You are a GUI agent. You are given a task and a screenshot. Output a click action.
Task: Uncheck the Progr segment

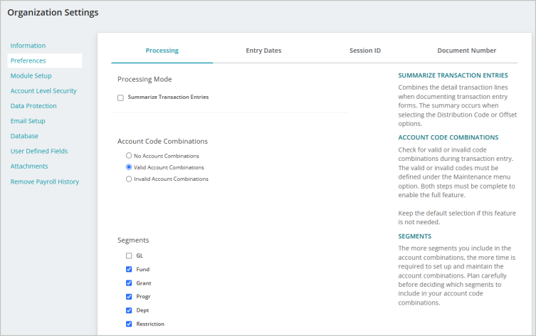click(x=129, y=297)
